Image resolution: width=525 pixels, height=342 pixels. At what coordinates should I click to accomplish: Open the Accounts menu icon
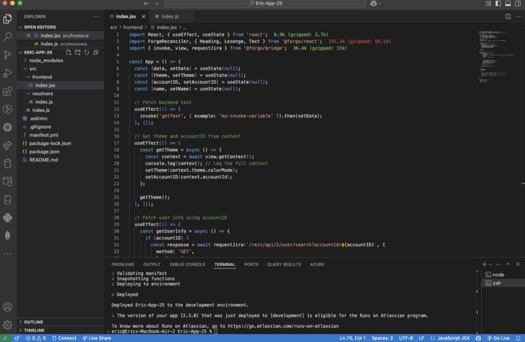(x=7, y=307)
